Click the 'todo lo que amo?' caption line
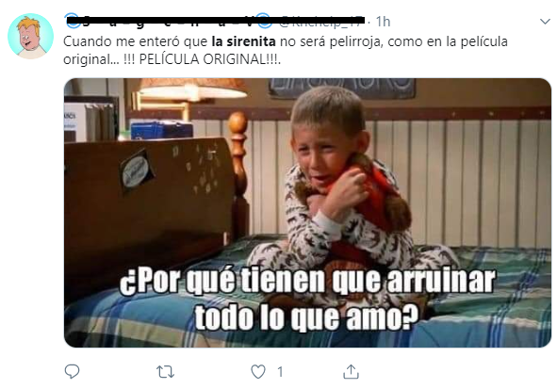 point(306,317)
